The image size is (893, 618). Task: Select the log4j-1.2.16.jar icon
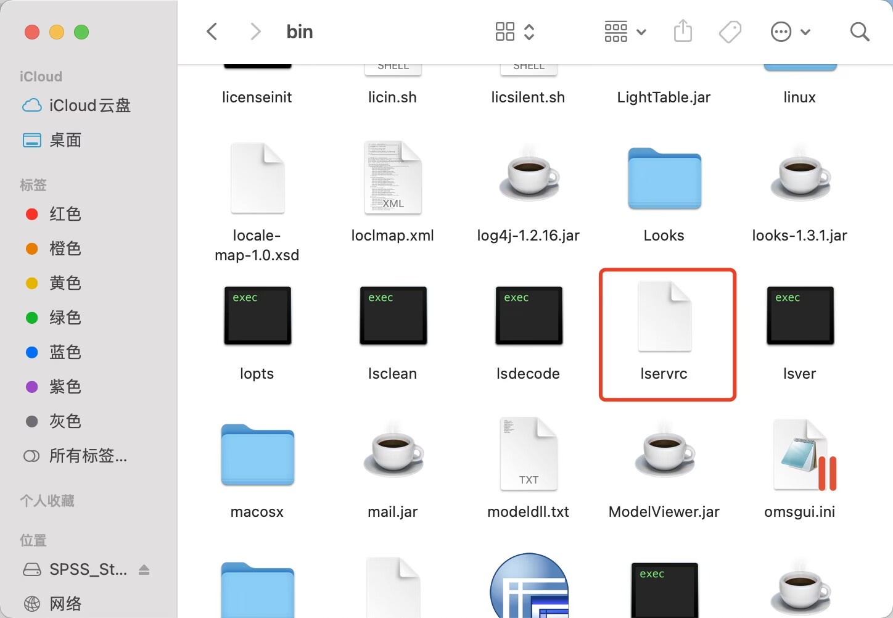click(x=529, y=174)
